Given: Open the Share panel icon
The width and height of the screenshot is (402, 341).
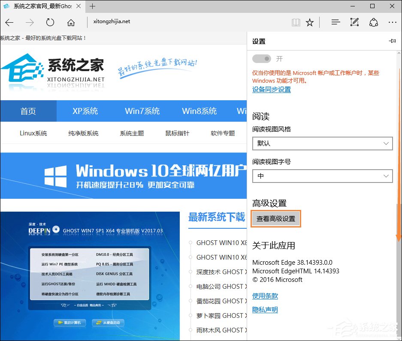Looking at the screenshot, I should click(x=374, y=22).
